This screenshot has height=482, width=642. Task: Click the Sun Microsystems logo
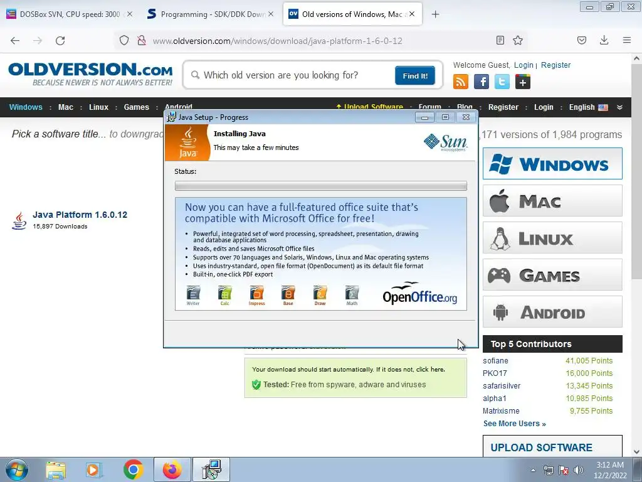pos(446,142)
